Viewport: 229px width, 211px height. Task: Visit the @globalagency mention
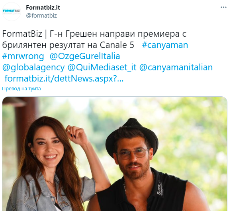[33, 68]
